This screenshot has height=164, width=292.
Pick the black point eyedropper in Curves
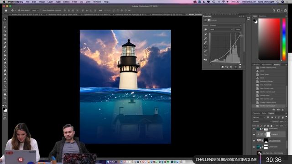click(206, 35)
